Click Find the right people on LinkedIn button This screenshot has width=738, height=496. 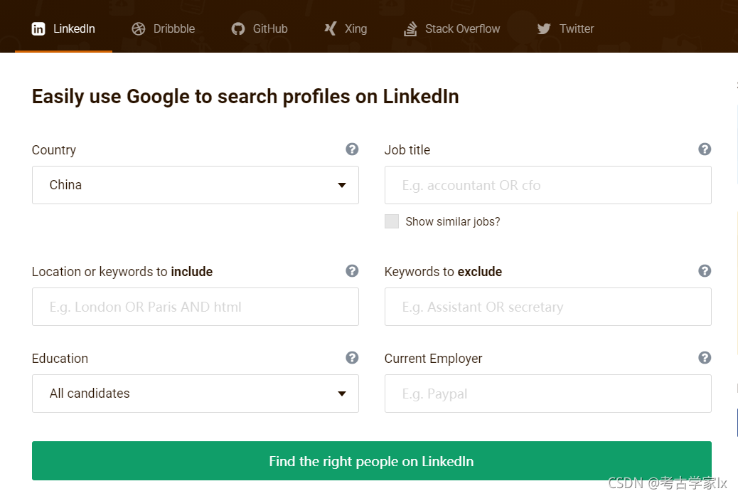[x=372, y=460]
